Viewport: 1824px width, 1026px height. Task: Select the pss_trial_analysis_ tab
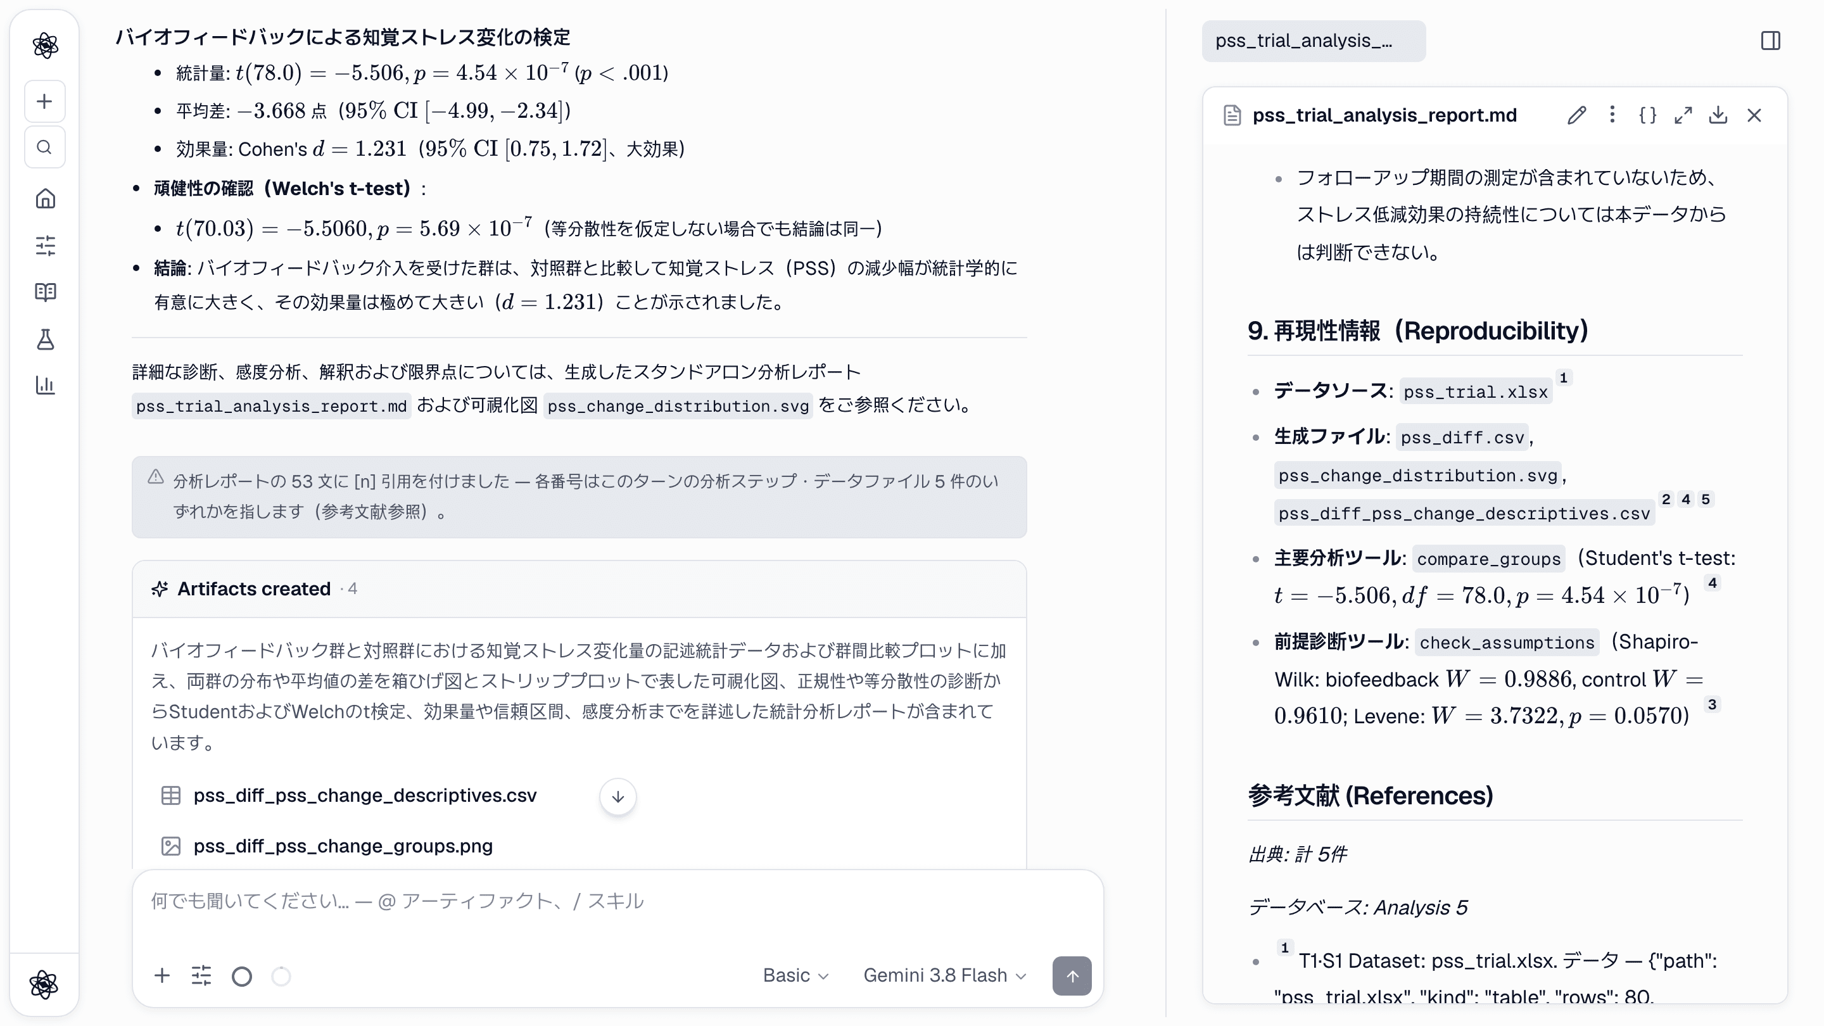[x=1314, y=41]
